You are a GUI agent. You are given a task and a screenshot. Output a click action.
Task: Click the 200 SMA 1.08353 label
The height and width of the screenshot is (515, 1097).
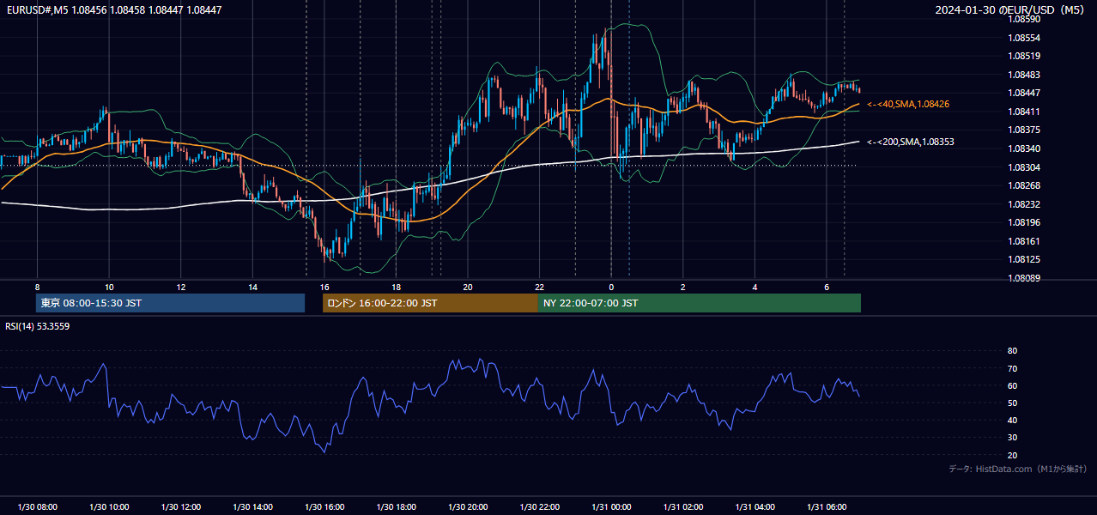pyautogui.click(x=911, y=142)
